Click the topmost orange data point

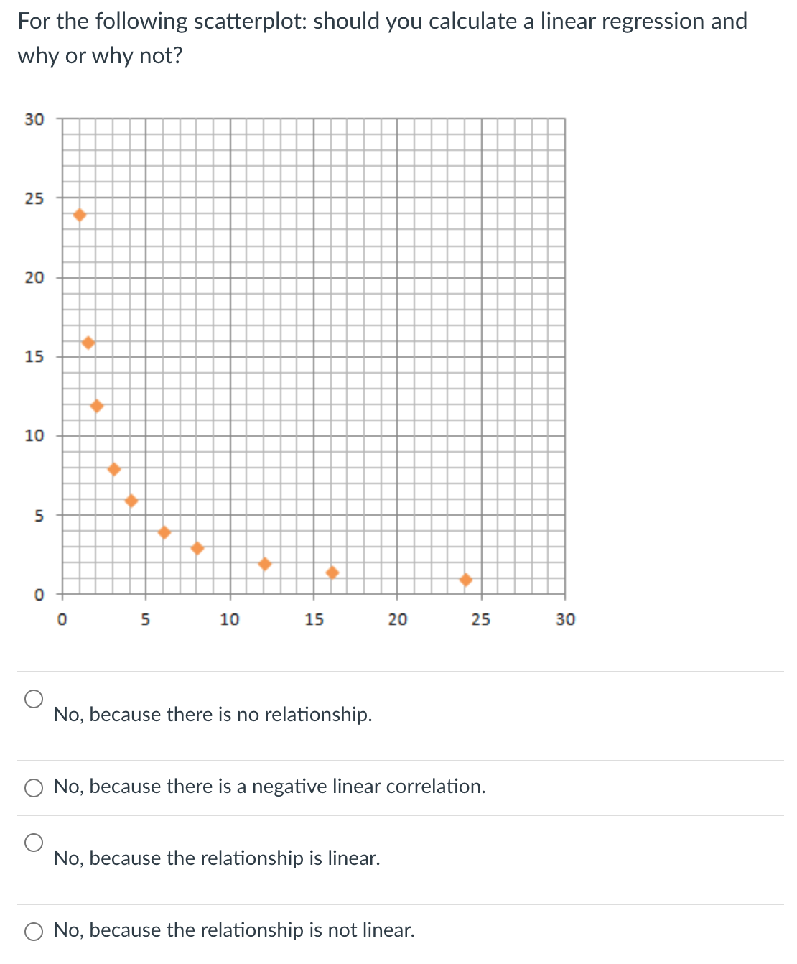point(79,214)
